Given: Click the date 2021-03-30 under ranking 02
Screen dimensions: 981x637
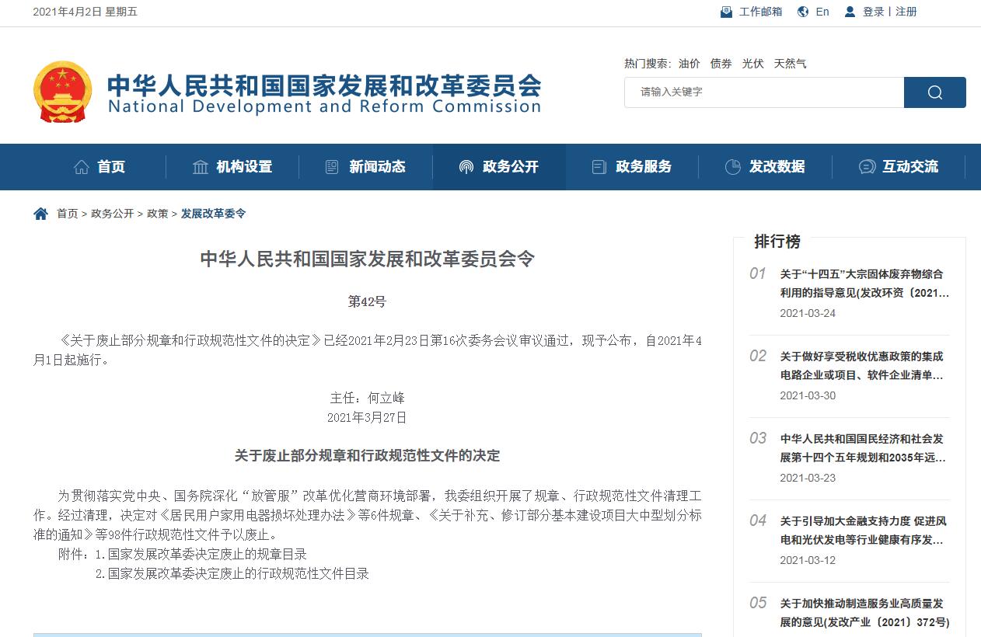Looking at the screenshot, I should coord(808,395).
